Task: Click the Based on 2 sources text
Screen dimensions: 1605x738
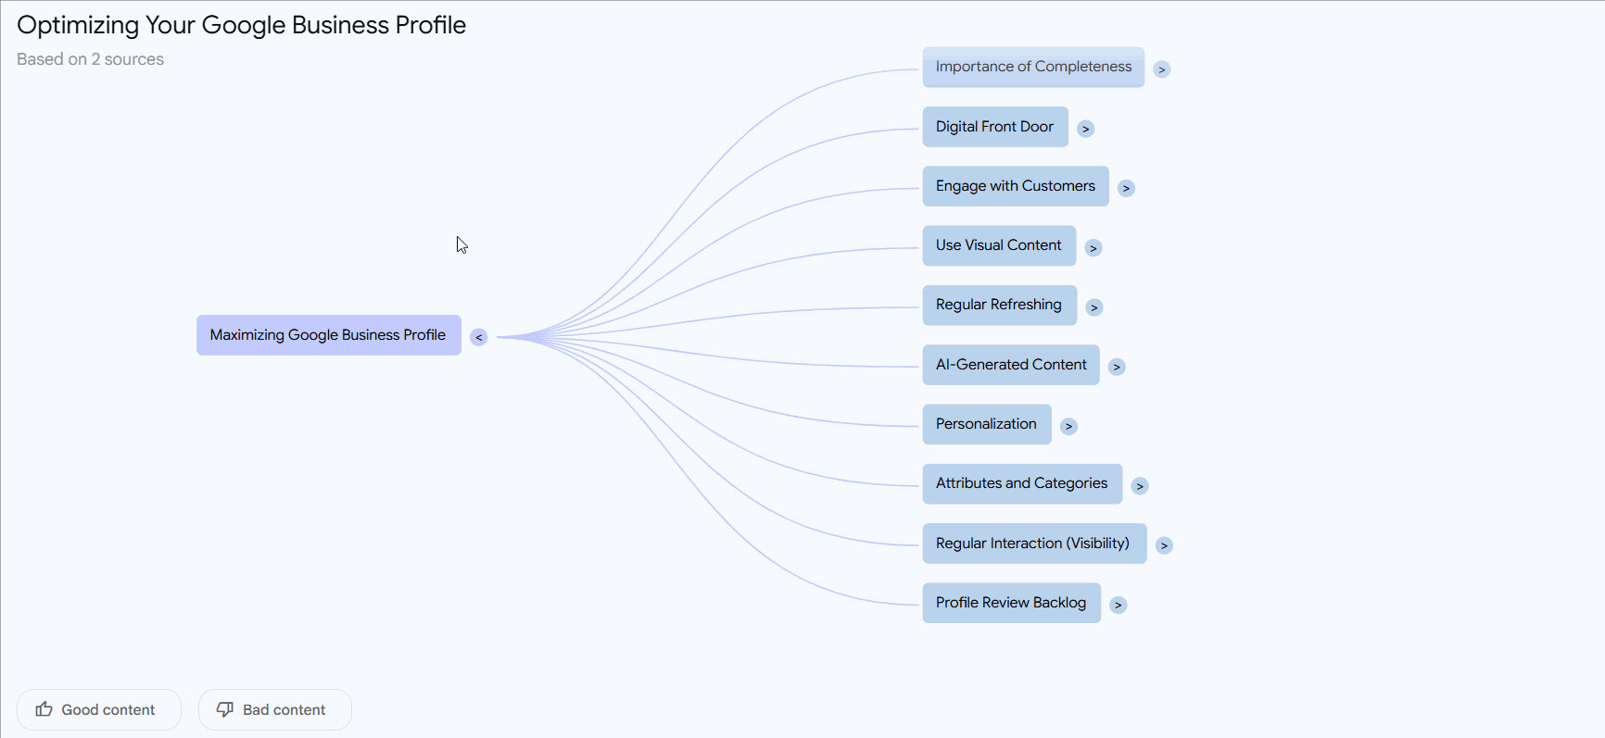Action: coord(90,59)
